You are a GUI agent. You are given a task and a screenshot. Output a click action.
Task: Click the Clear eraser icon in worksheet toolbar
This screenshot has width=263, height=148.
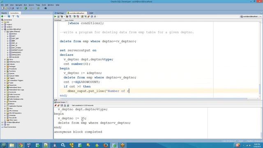coord(89,16)
